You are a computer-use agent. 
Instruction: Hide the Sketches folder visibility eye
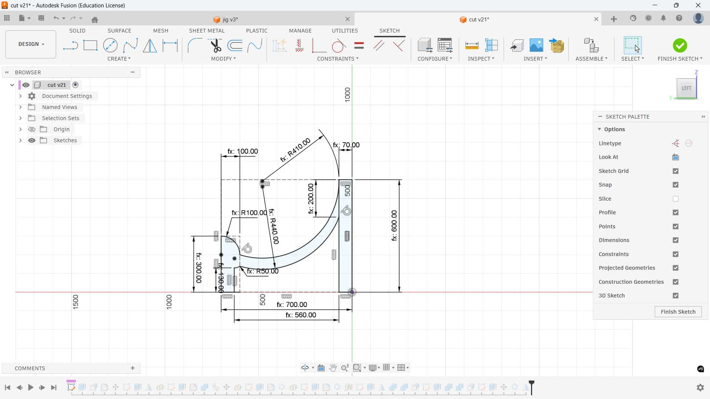pos(32,140)
